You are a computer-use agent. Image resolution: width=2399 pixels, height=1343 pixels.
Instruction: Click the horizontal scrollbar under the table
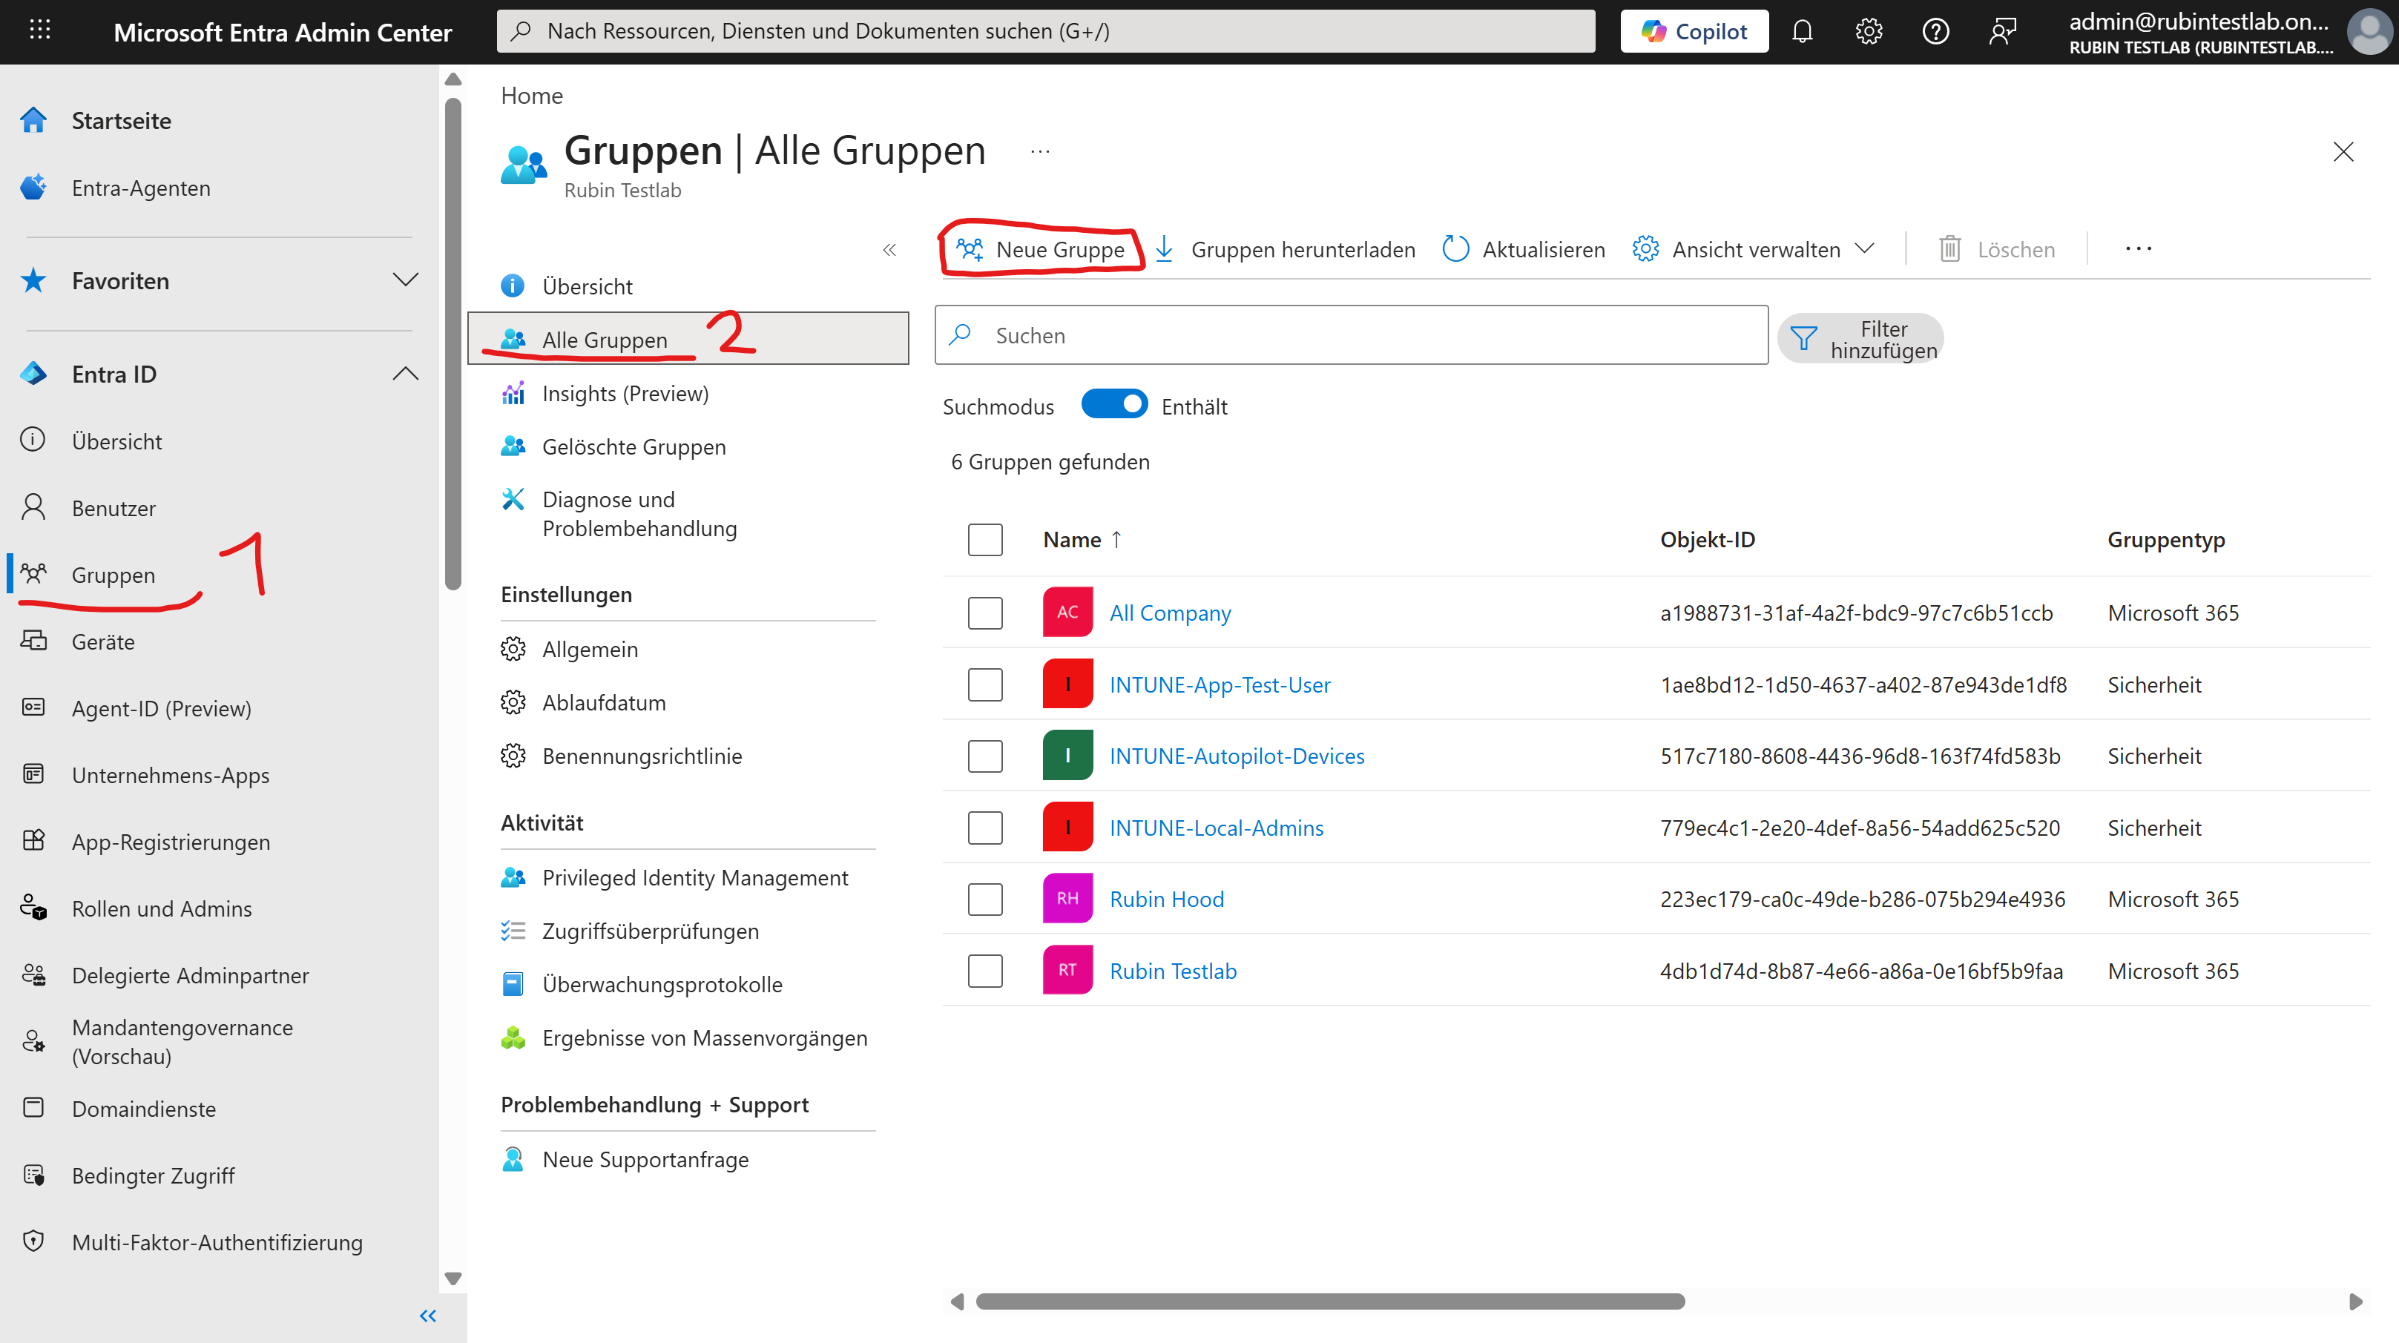pyautogui.click(x=1330, y=1301)
